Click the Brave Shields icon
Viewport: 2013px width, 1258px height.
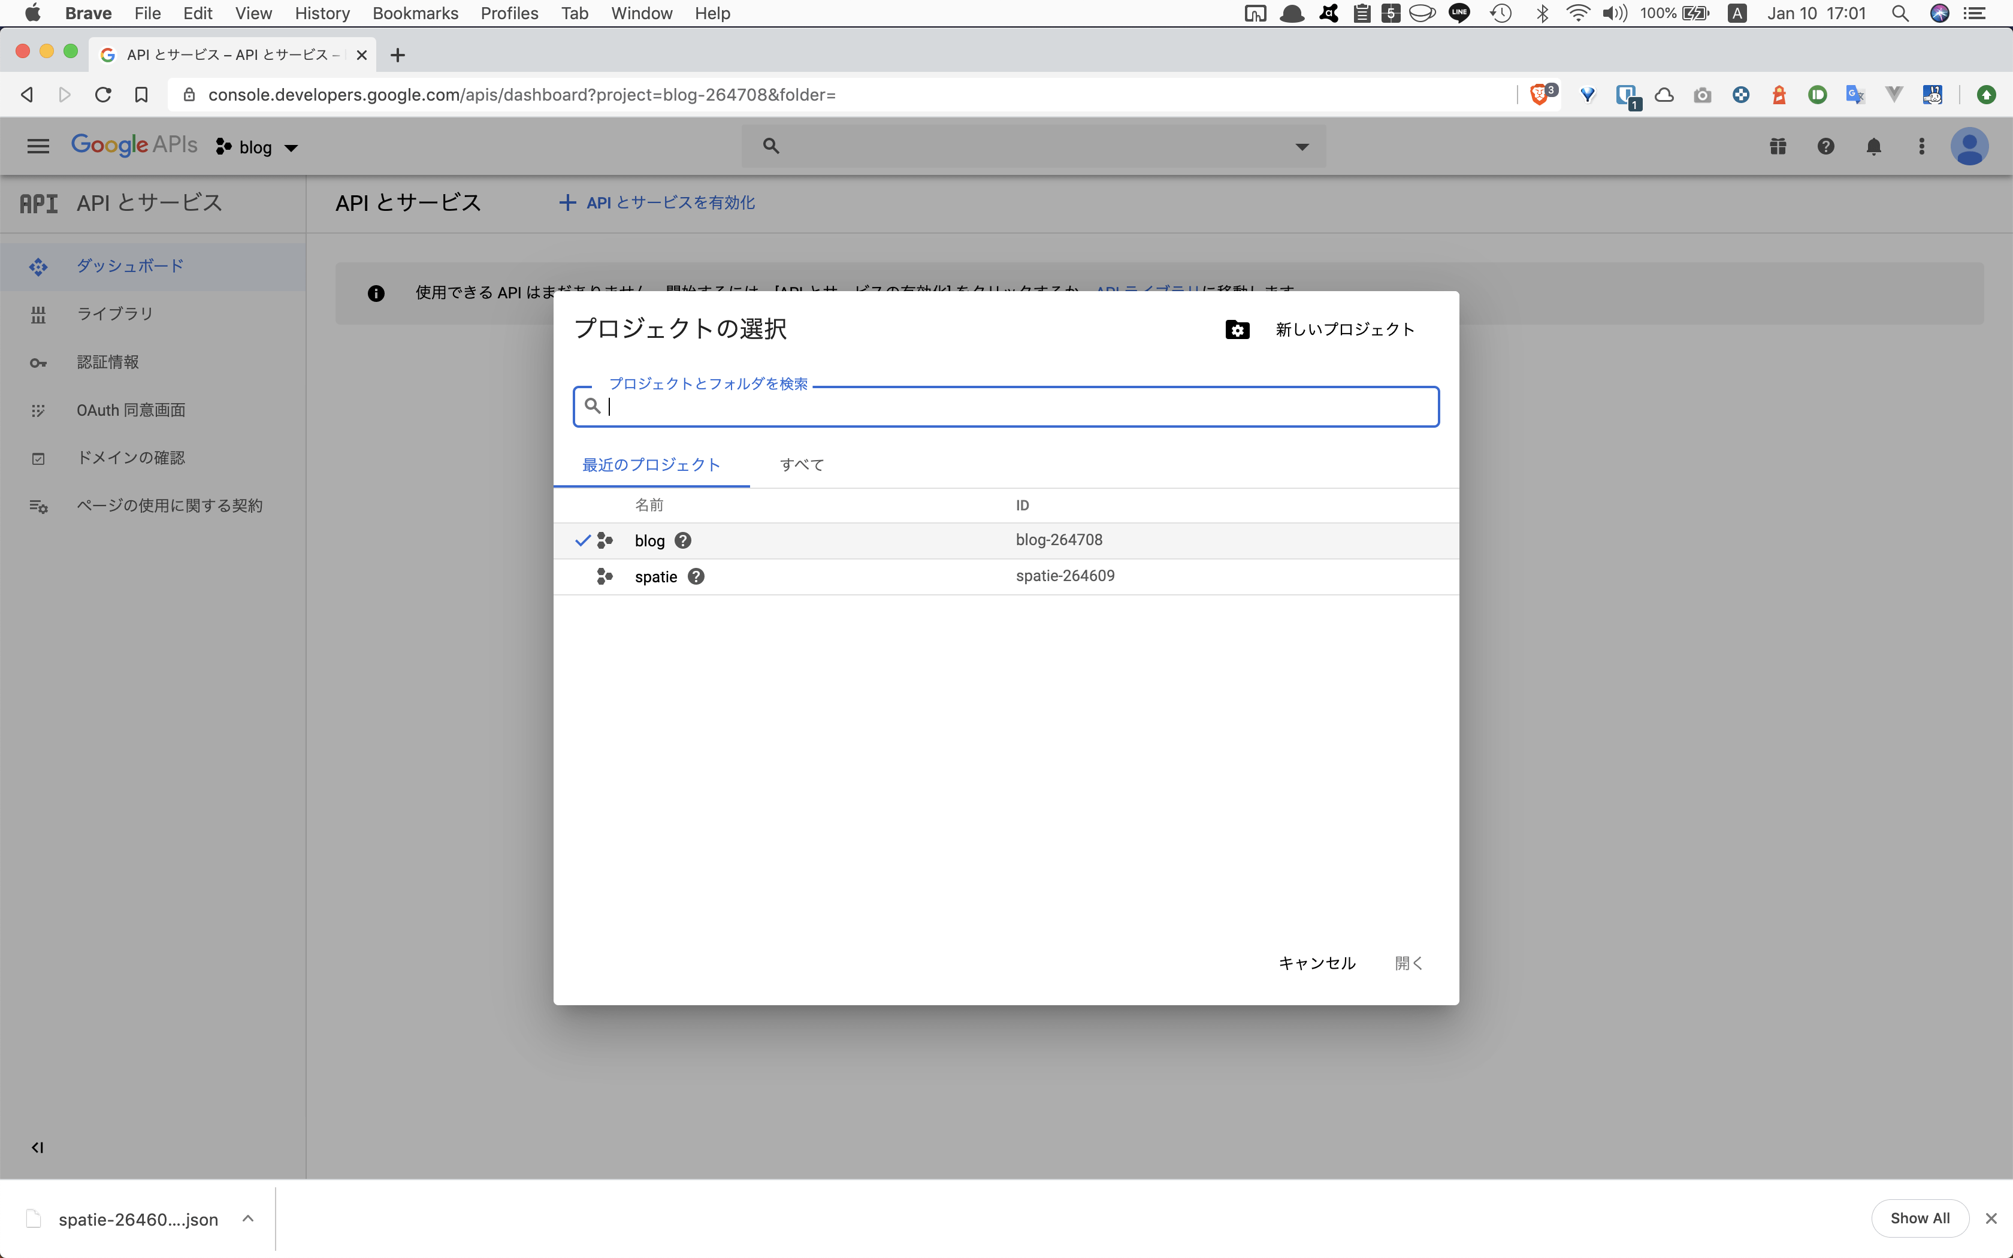[x=1540, y=94]
